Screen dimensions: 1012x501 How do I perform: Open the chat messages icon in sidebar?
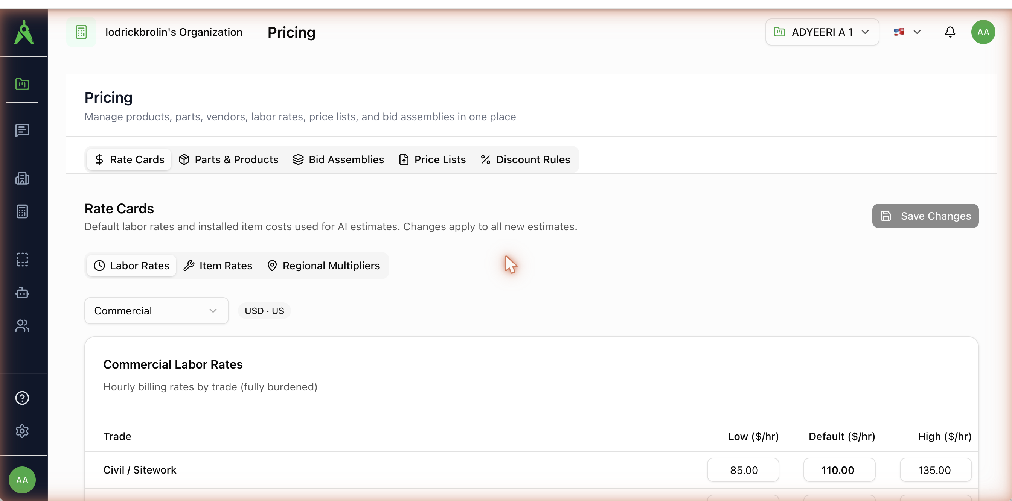pyautogui.click(x=22, y=130)
